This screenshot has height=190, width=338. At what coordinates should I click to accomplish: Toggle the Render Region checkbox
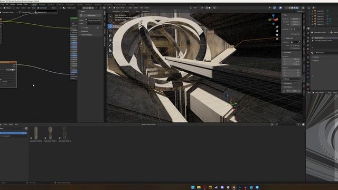coord(291,34)
